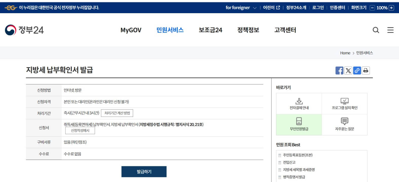Open 고객센터 menu
This screenshot has width=399, height=182.
pyautogui.click(x=285, y=30)
